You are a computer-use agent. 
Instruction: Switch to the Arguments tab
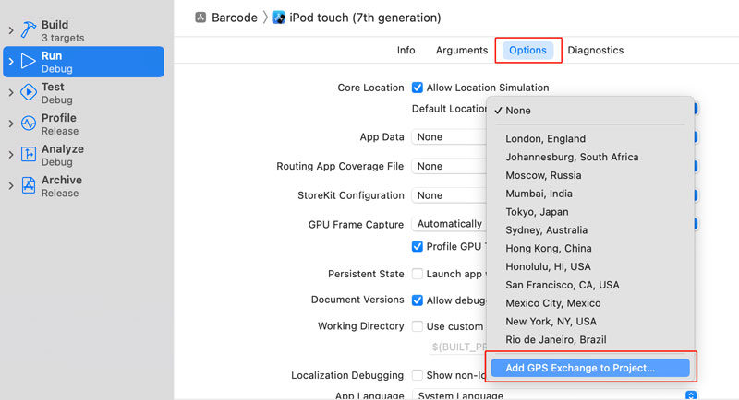coord(461,51)
